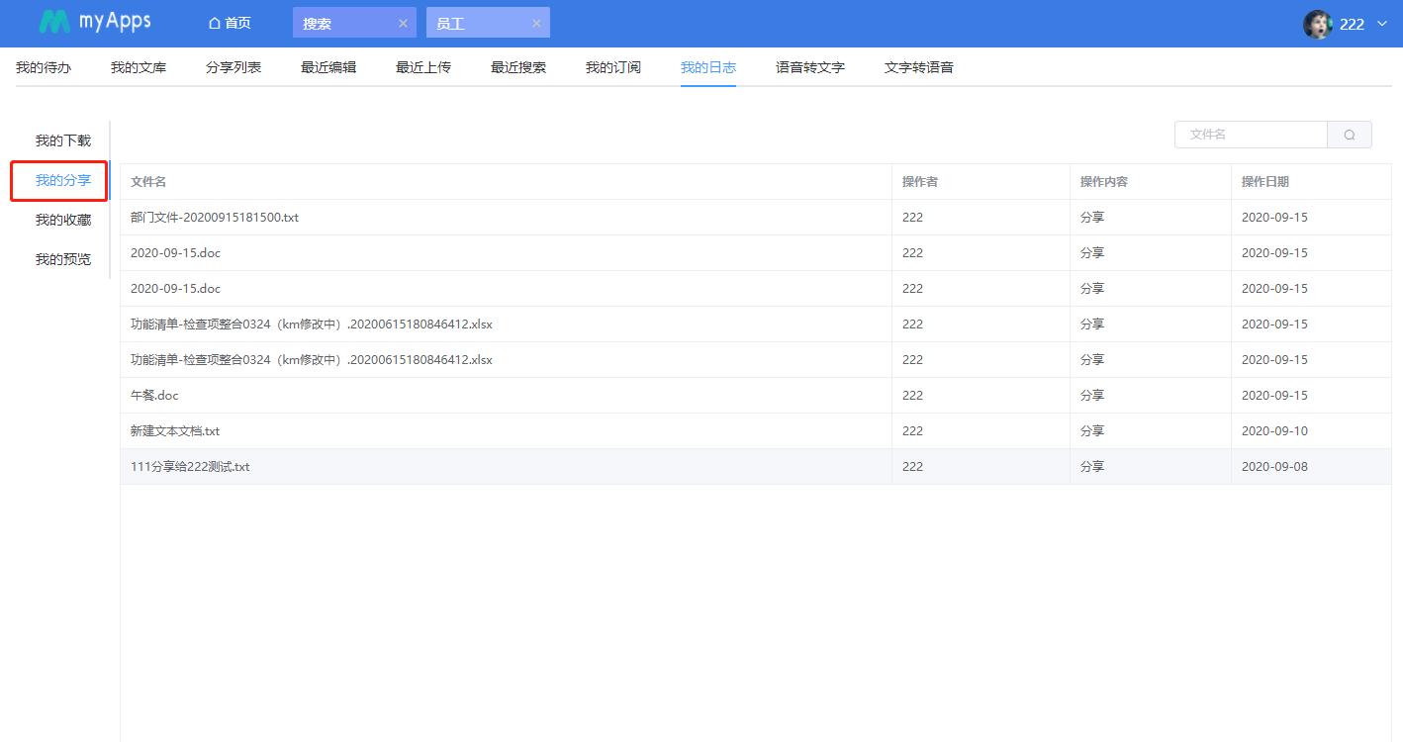Select the 分享列表 tab
The height and width of the screenshot is (742, 1403).
pos(234,67)
